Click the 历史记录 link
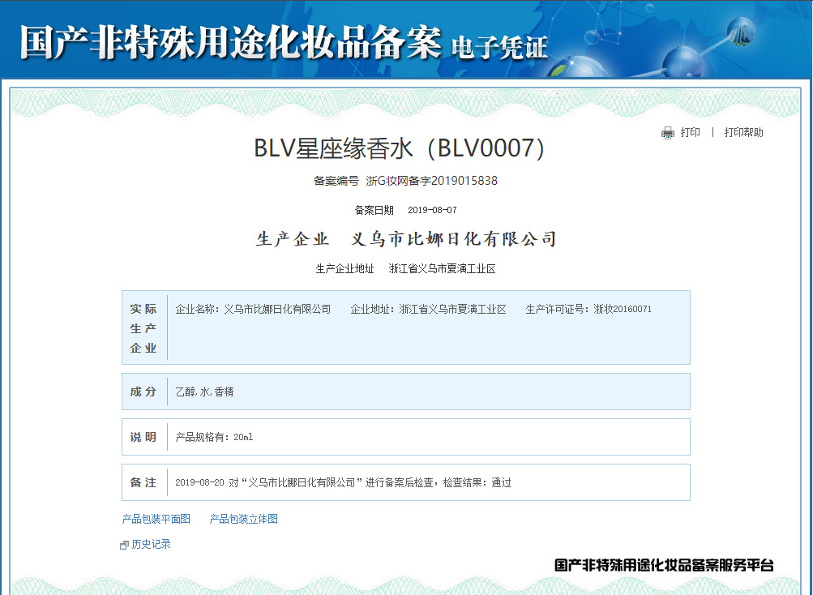 coord(151,544)
